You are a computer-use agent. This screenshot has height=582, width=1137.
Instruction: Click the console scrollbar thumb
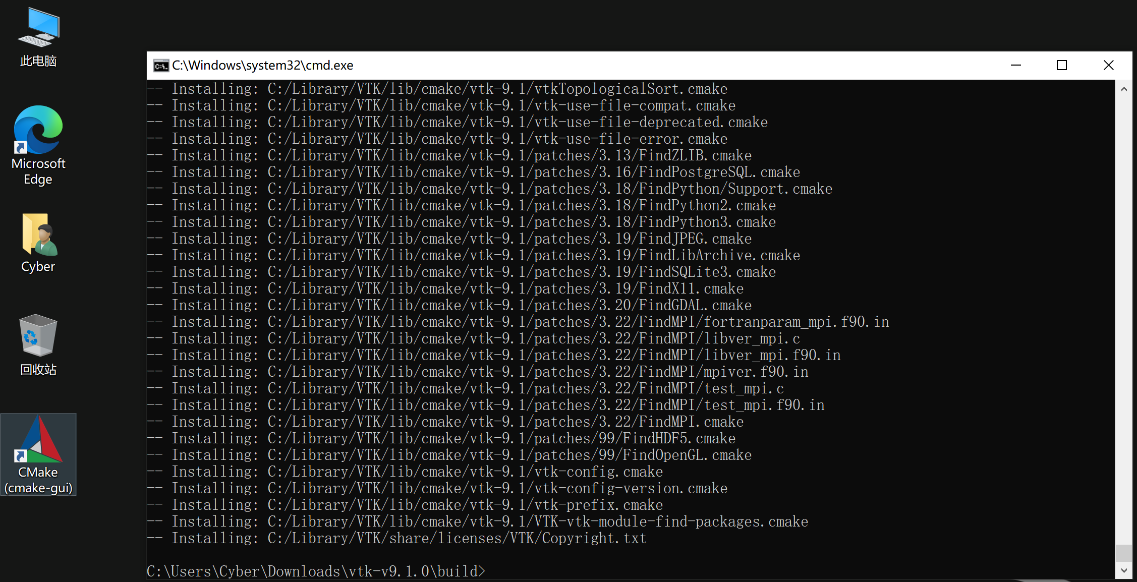(1124, 553)
